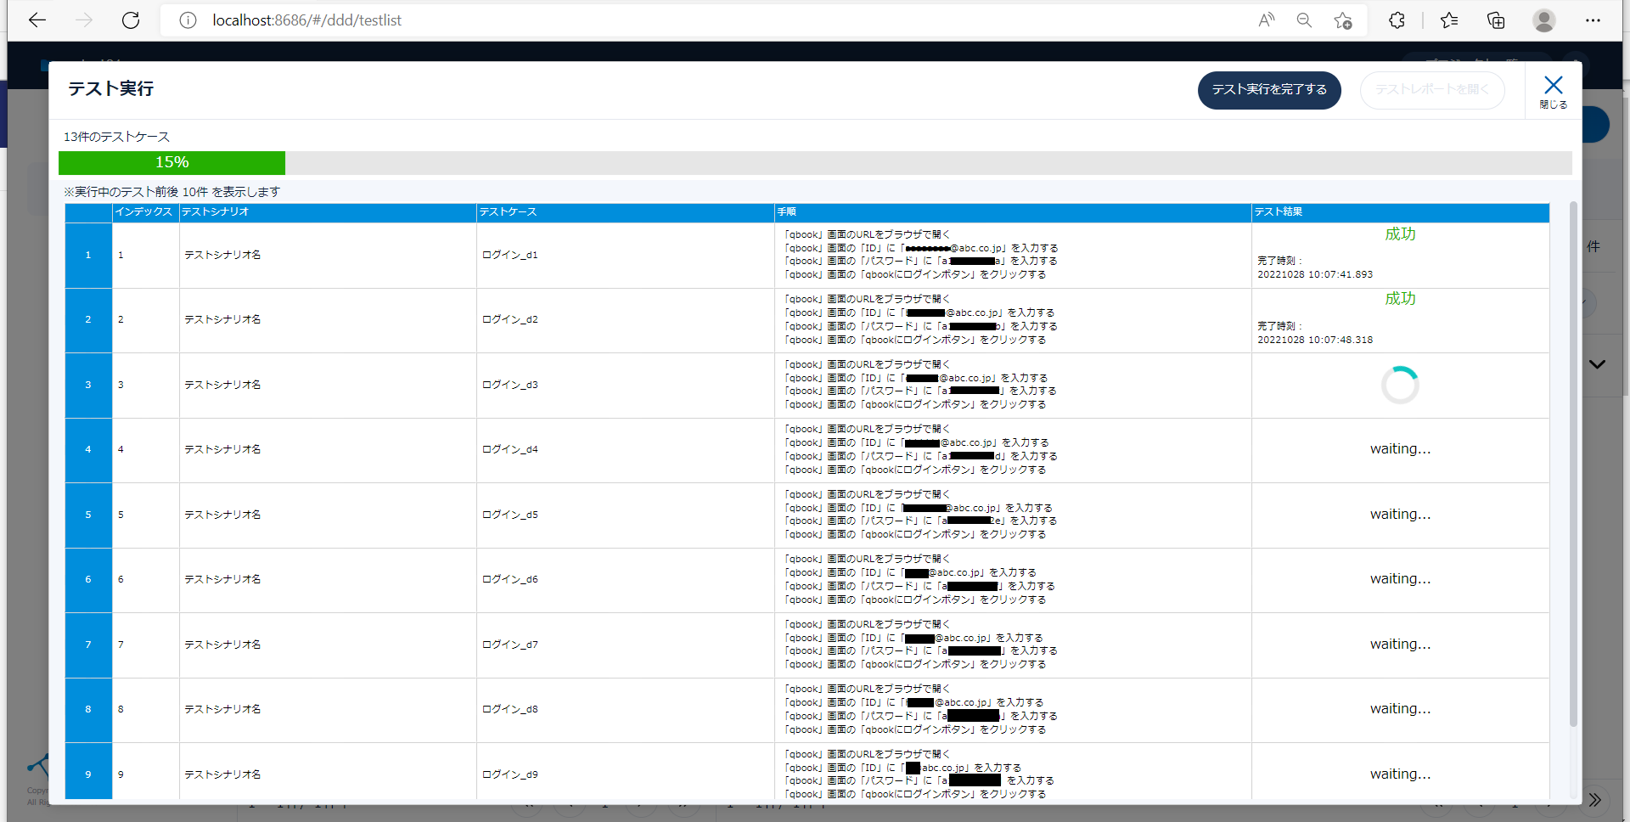Open the Collections icon
1630x822 pixels.
[1496, 20]
